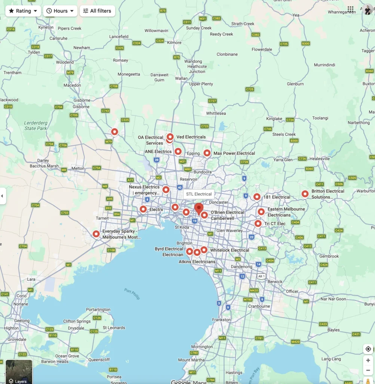The image size is (375, 384).
Task: Select the Max Power Electrical pin
Action: click(207, 153)
